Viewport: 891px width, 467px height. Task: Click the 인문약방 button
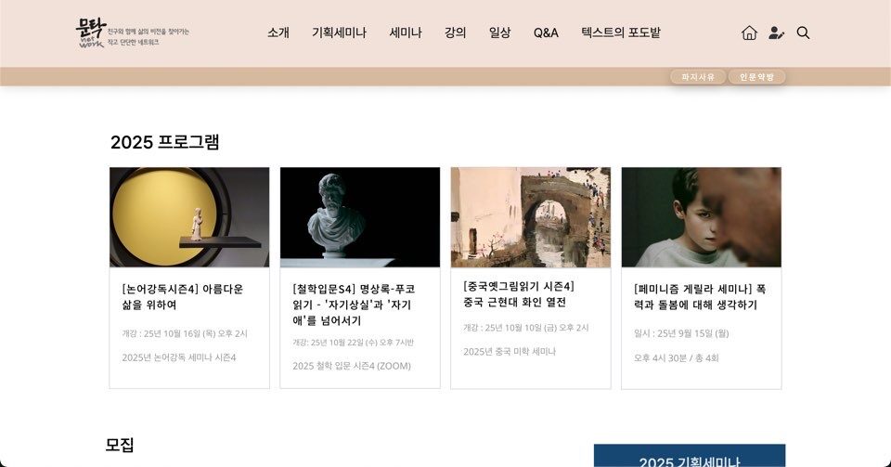pyautogui.click(x=757, y=77)
